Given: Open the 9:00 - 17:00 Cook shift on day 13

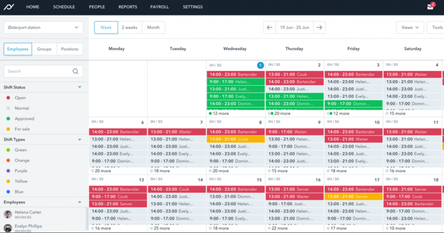Looking at the screenshot, I should (x=118, y=197).
